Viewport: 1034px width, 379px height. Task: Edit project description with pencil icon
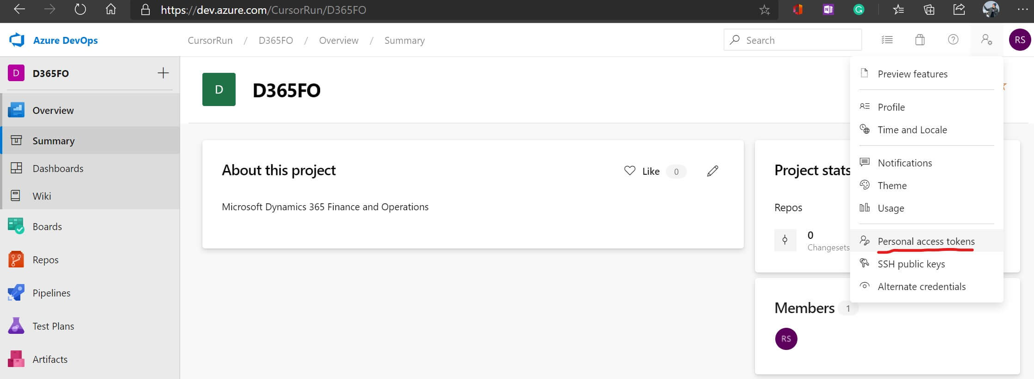[712, 171]
